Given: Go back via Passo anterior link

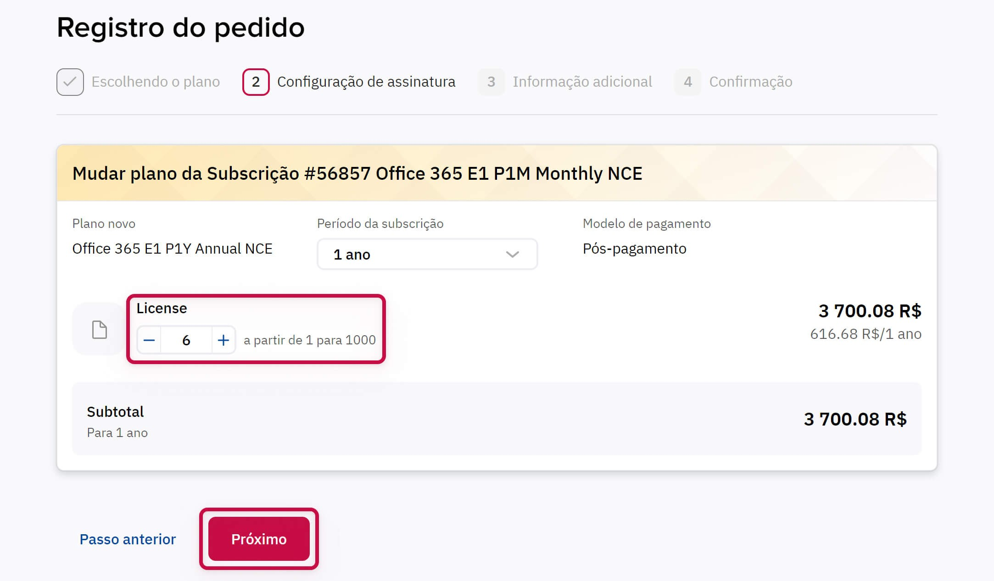Looking at the screenshot, I should point(128,539).
